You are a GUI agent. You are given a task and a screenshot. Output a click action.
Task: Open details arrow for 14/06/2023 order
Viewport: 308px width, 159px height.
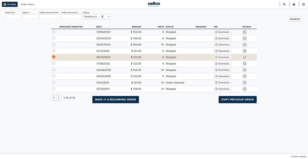click(x=244, y=32)
